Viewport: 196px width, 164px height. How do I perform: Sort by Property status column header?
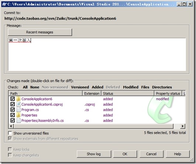click(168, 94)
